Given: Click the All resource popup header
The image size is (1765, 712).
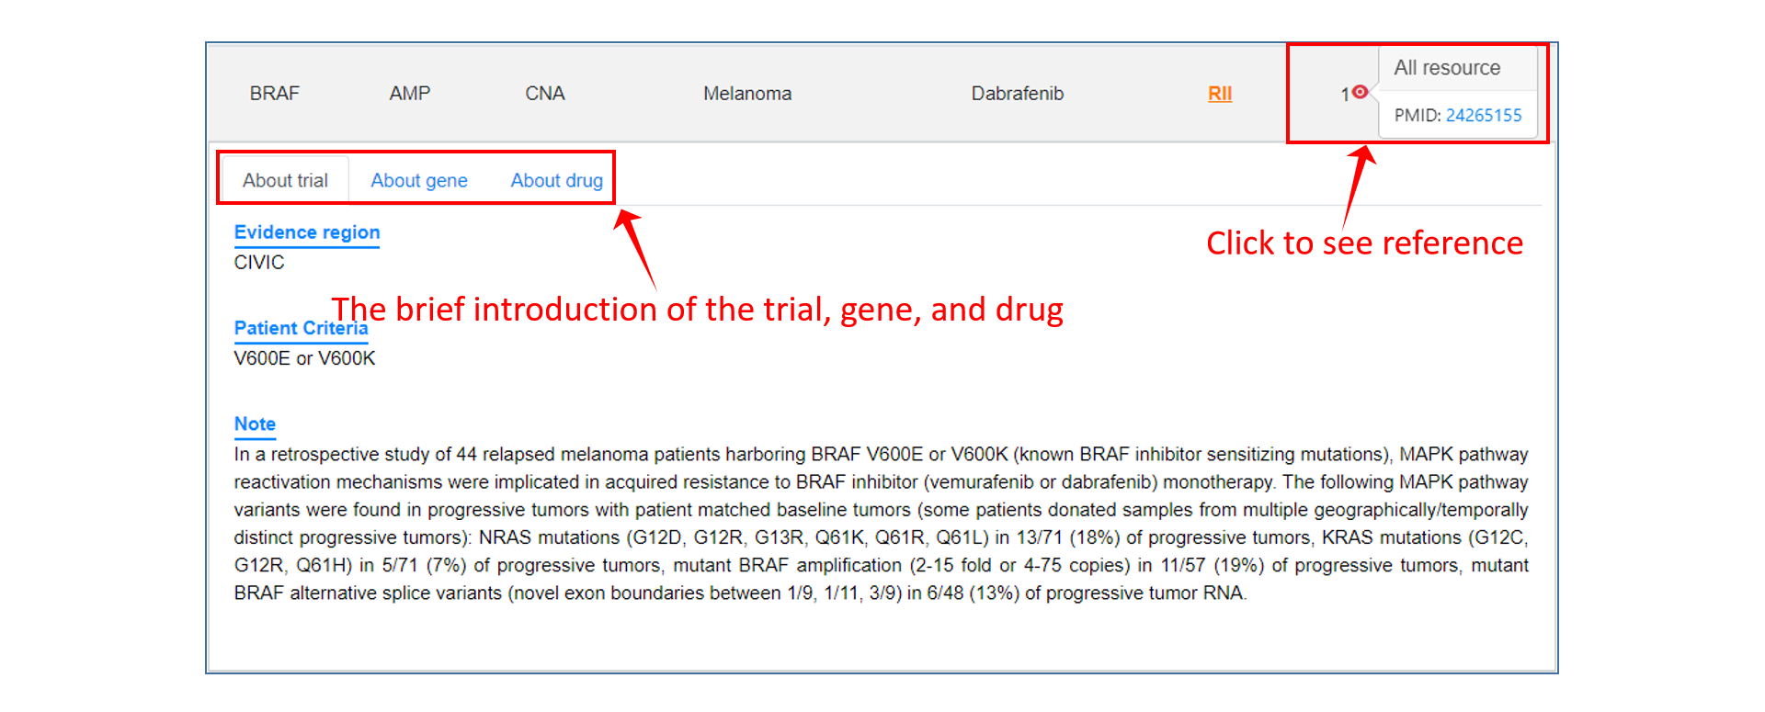Looking at the screenshot, I should pos(1447,68).
